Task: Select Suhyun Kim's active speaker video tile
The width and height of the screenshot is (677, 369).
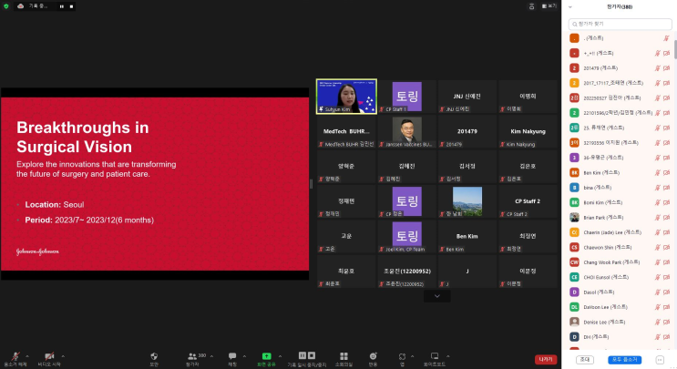Action: click(x=346, y=97)
